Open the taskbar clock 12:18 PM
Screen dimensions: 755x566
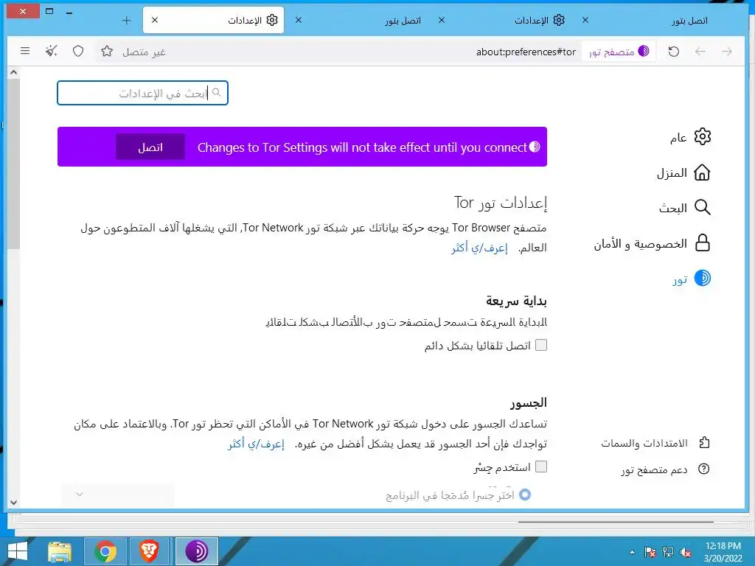click(723, 552)
